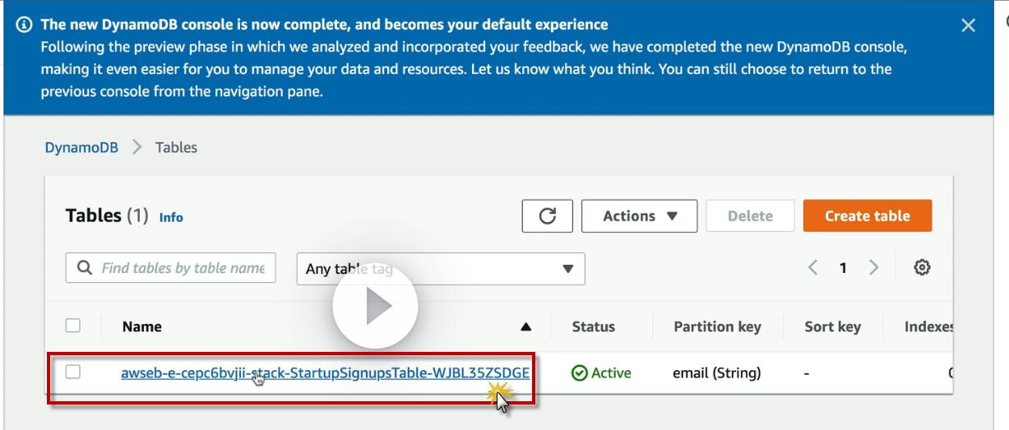Toggle the select-all checkbox in header
The height and width of the screenshot is (430, 1009).
(x=72, y=326)
